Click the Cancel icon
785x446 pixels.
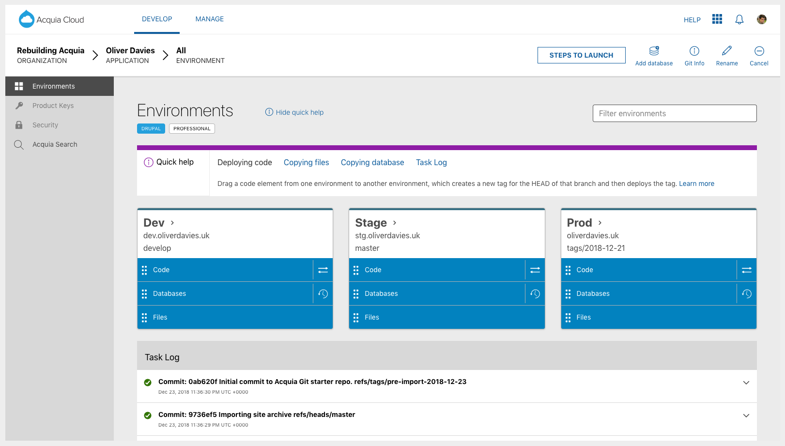click(x=759, y=51)
